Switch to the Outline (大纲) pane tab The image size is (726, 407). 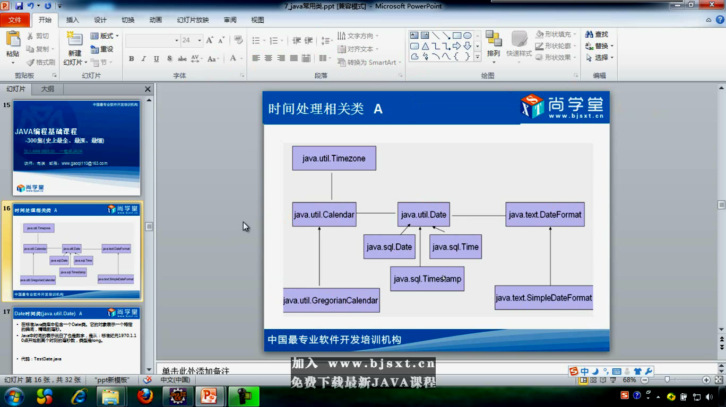47,89
